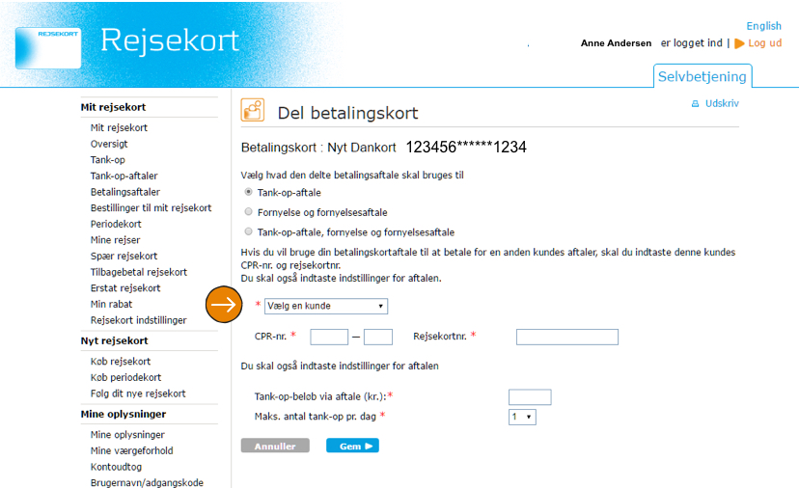
Task: Open Køb periodekort in the sidebar
Action: tap(125, 377)
